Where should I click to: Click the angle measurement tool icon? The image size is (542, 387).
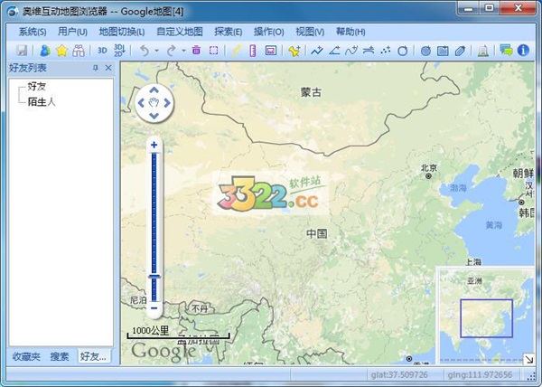(x=334, y=51)
